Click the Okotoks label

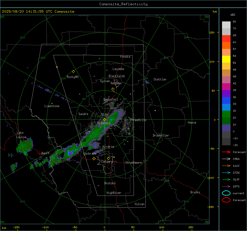coord(110,183)
